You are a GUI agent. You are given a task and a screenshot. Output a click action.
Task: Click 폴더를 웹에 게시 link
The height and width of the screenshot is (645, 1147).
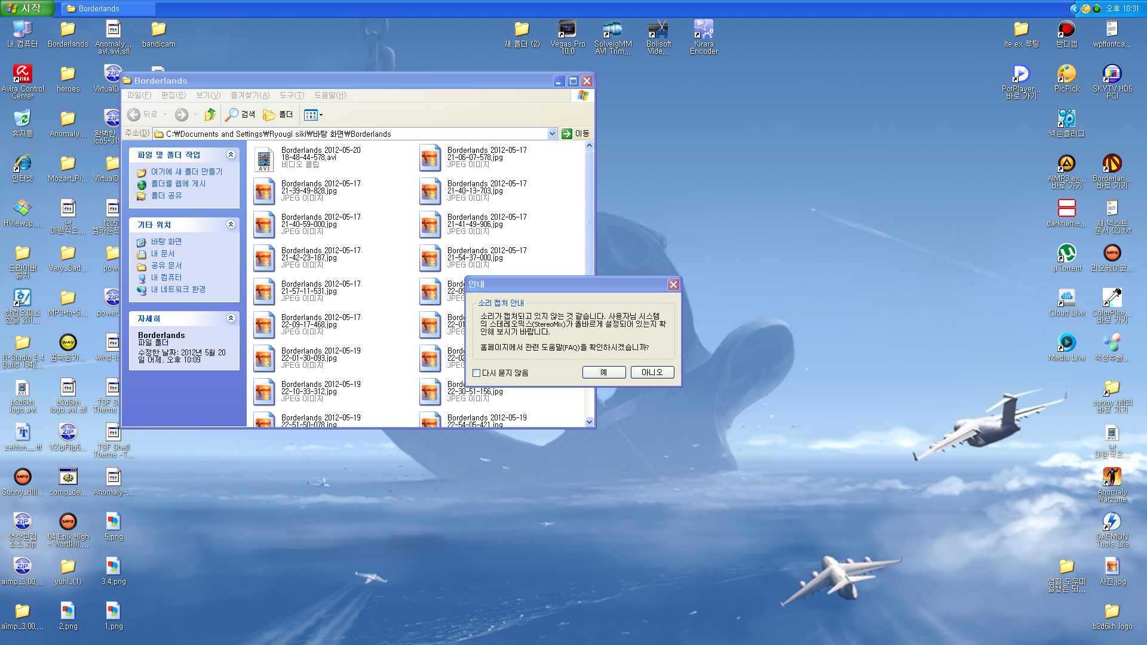pos(178,183)
